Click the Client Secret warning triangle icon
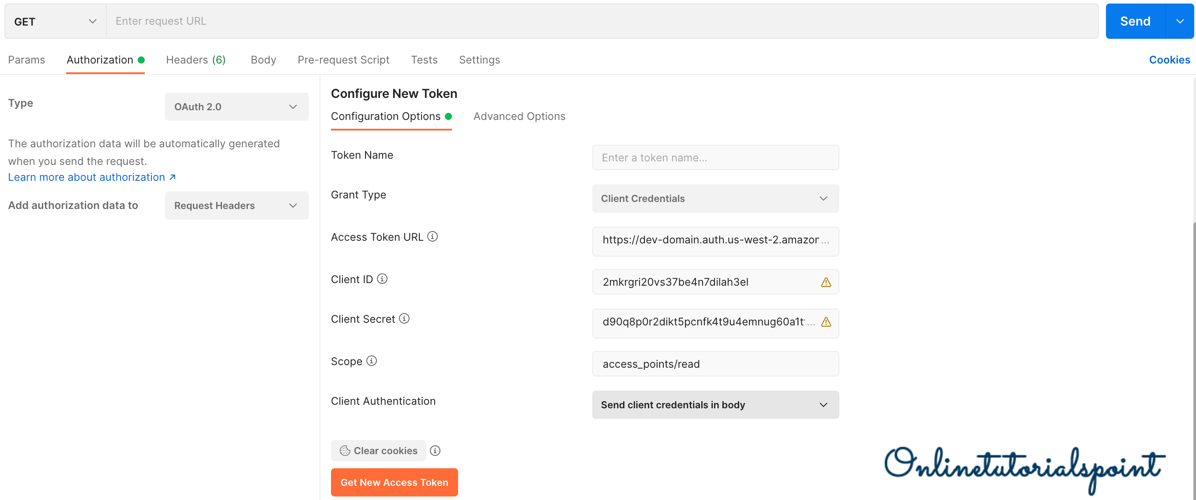 tap(825, 322)
